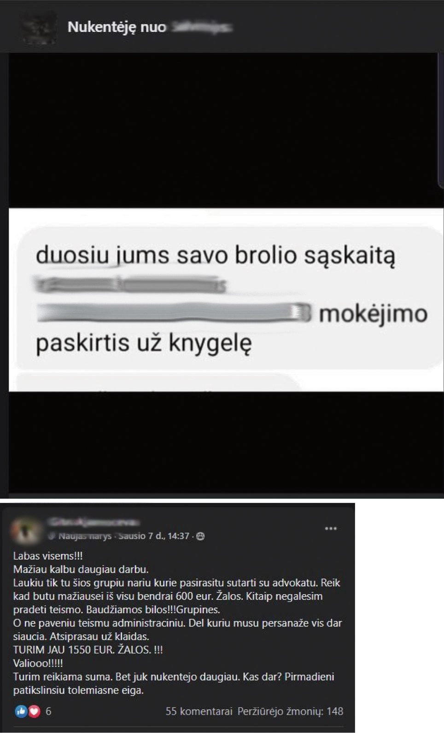Image resolution: width=444 pixels, height=733 pixels.
Task: Open the group avatar at top
Action: [x=39, y=28]
